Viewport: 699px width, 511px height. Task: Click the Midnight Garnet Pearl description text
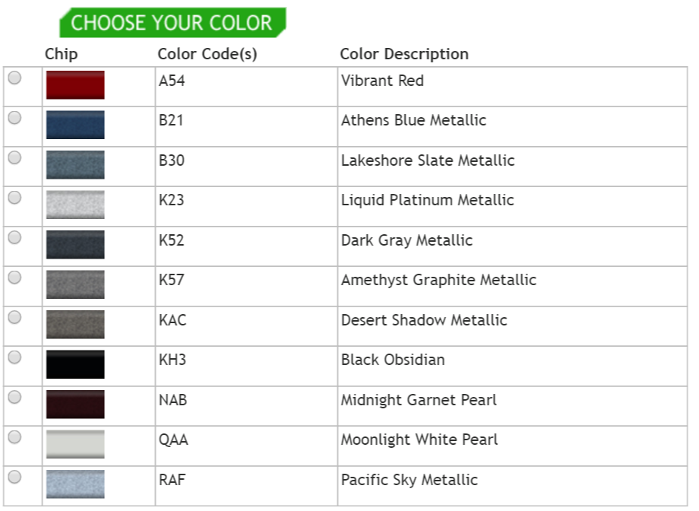[x=419, y=400]
